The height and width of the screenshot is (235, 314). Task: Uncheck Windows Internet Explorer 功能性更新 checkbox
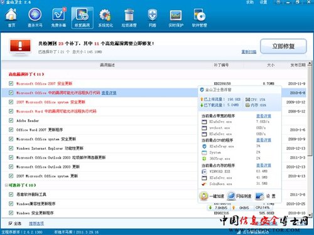pos(11,149)
